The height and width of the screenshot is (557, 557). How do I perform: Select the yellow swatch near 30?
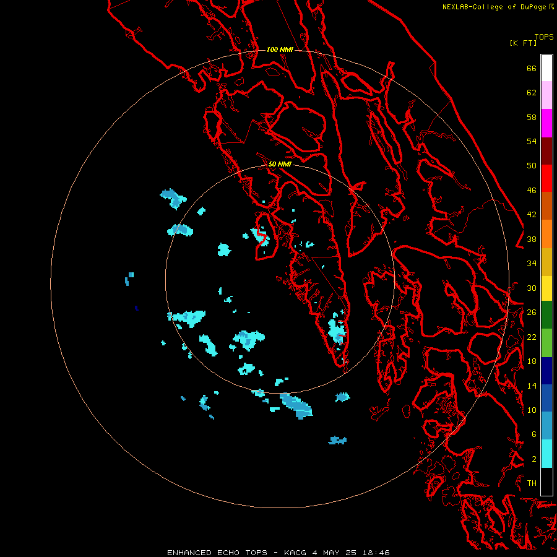click(x=546, y=288)
